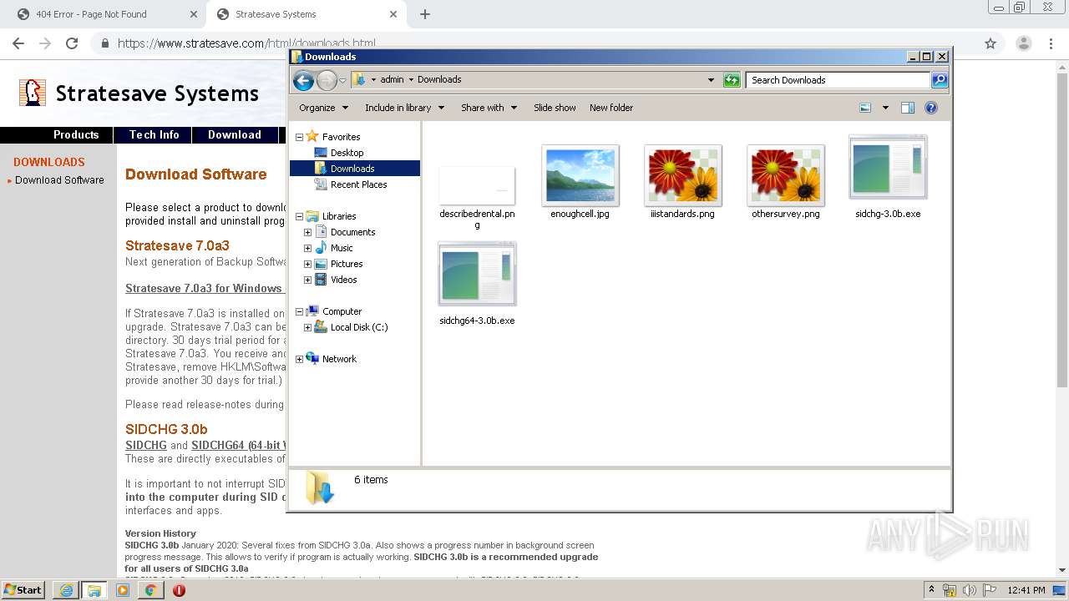The image size is (1069, 601).
Task: Expand the Music library node
Action: point(307,248)
